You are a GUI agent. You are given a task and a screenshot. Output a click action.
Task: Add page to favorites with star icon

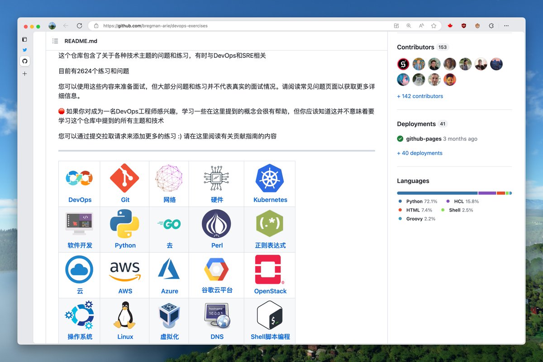point(433,26)
